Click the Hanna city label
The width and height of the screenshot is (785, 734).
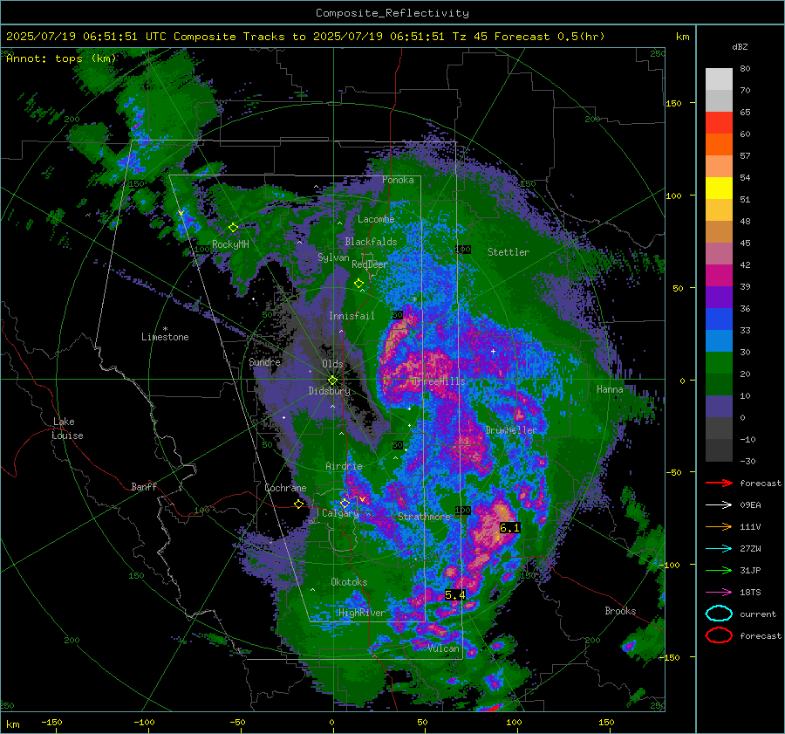click(610, 389)
